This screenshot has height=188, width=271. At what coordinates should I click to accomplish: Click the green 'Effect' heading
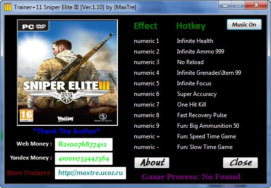tap(145, 26)
